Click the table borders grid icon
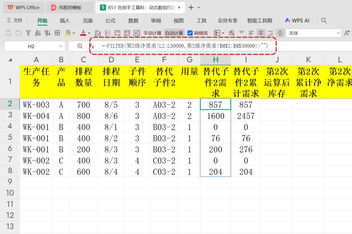The height and width of the screenshot is (234, 352). [57, 33]
